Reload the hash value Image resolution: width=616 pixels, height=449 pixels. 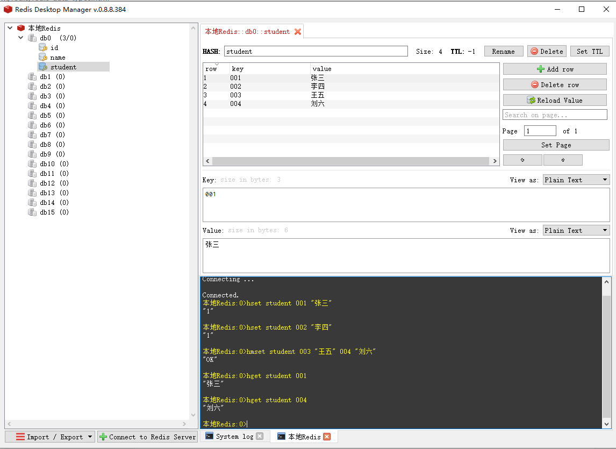555,100
